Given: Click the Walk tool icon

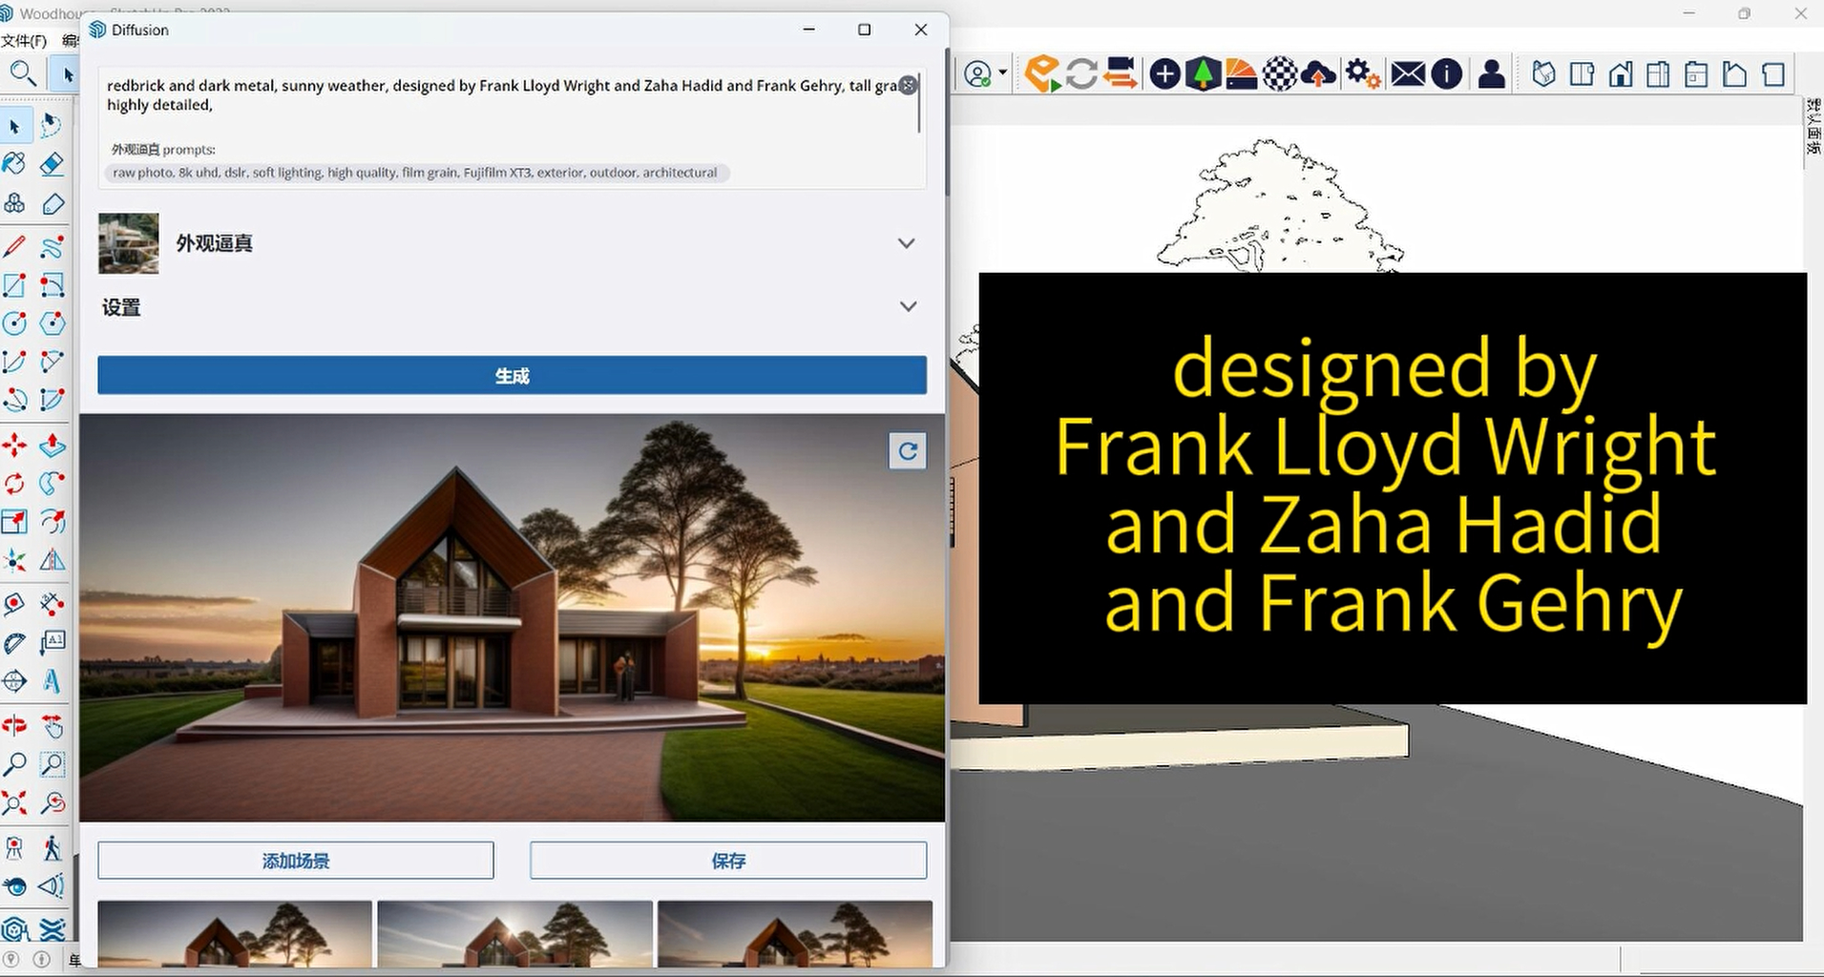Looking at the screenshot, I should click(x=52, y=847).
